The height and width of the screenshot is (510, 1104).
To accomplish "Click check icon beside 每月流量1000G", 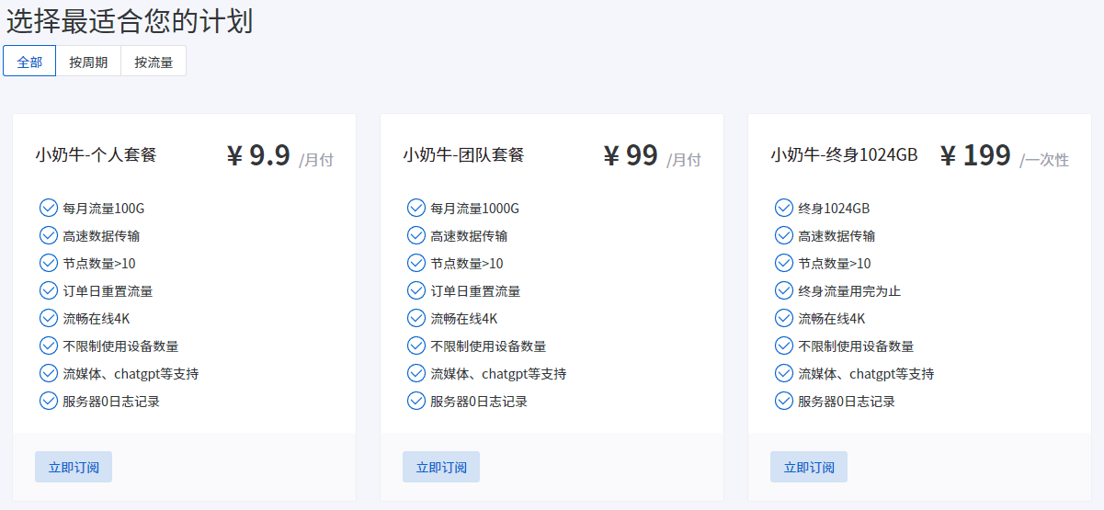I will (416, 208).
